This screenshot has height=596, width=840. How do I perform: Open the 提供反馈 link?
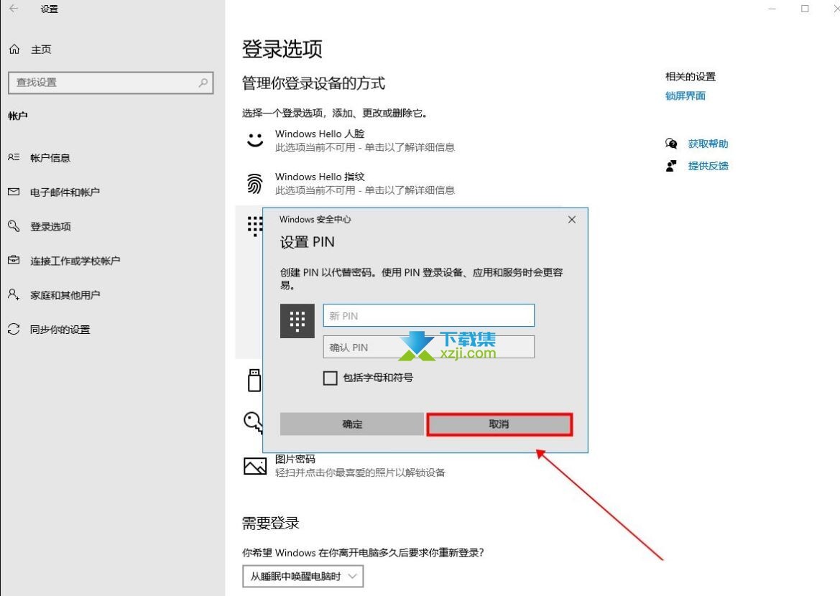tap(708, 165)
